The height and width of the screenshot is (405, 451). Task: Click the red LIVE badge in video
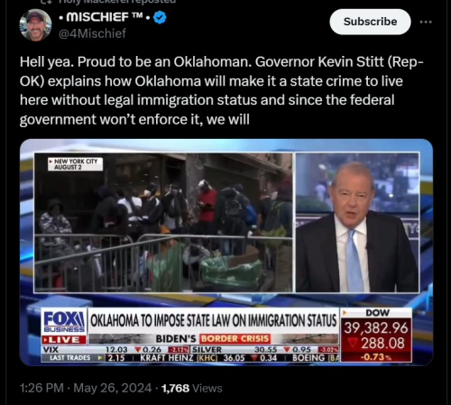[x=64, y=340]
